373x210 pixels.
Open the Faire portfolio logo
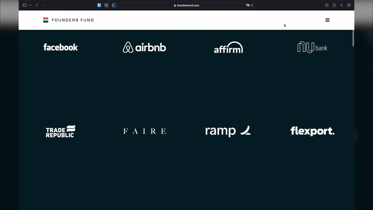(x=145, y=131)
